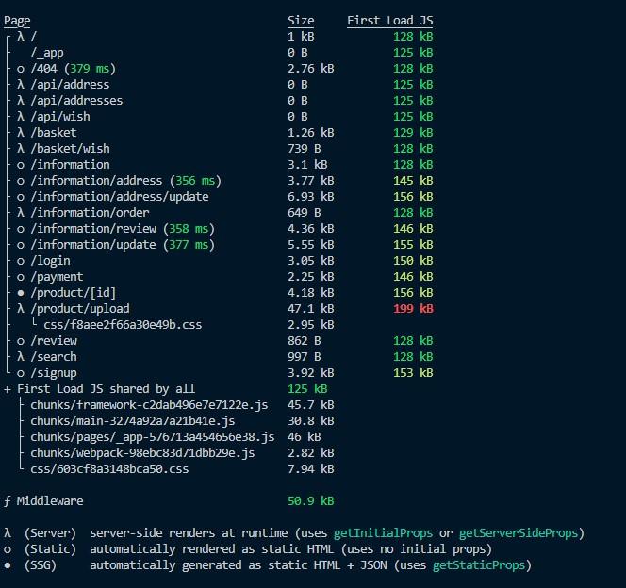Click the "30.8 kB" main chunk size
The image size is (626, 588).
[310, 421]
